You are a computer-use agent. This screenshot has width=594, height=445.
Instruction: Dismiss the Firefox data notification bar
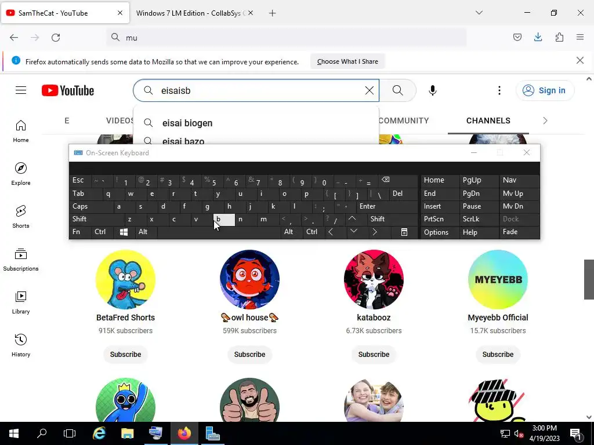point(579,60)
